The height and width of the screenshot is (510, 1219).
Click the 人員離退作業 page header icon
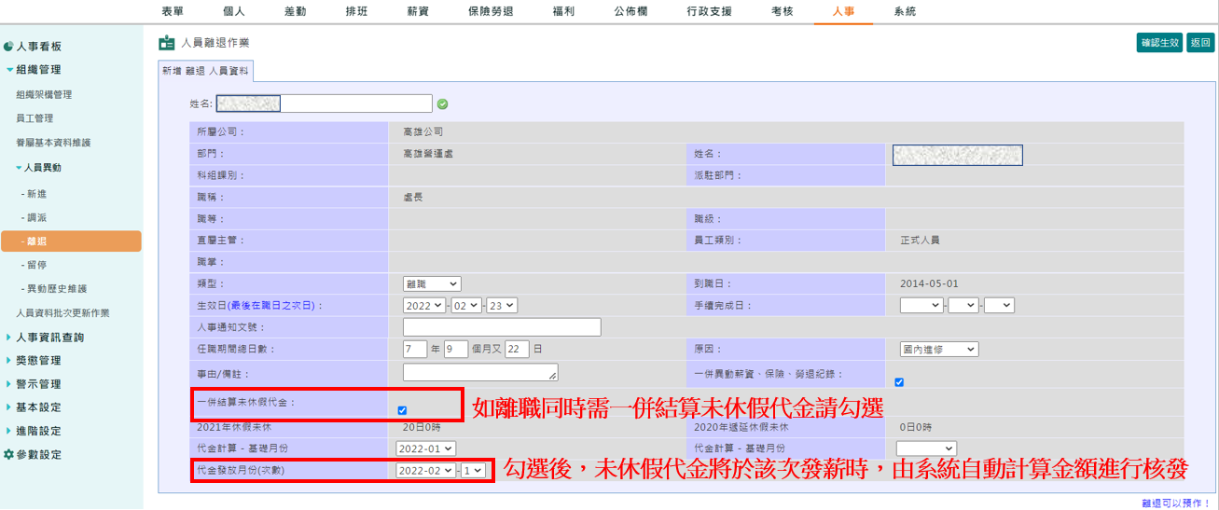[167, 43]
